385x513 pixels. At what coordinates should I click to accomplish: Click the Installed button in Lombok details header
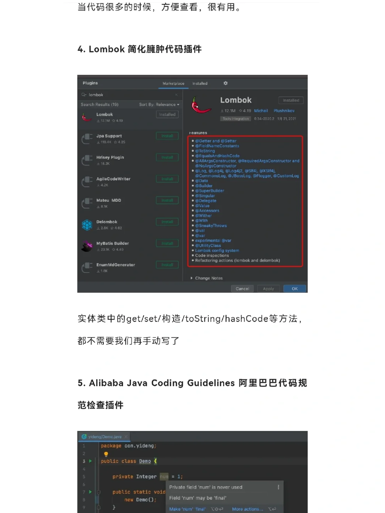click(291, 100)
